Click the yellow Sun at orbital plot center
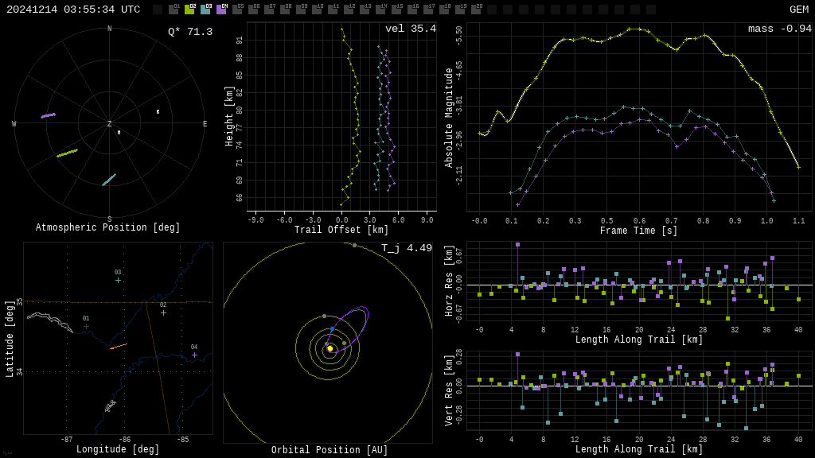The width and height of the screenshot is (815, 458). point(330,348)
